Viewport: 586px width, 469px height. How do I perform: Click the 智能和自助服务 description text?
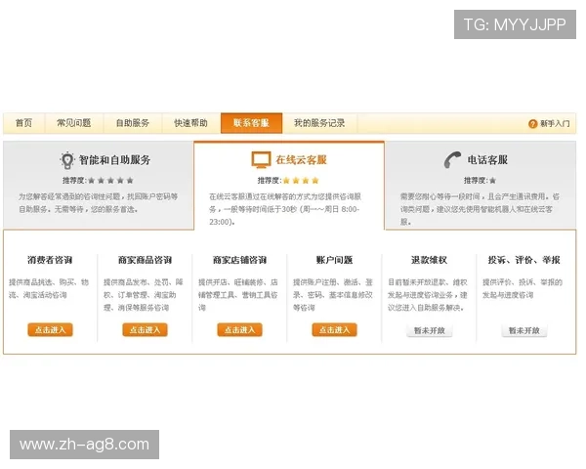pos(99,202)
